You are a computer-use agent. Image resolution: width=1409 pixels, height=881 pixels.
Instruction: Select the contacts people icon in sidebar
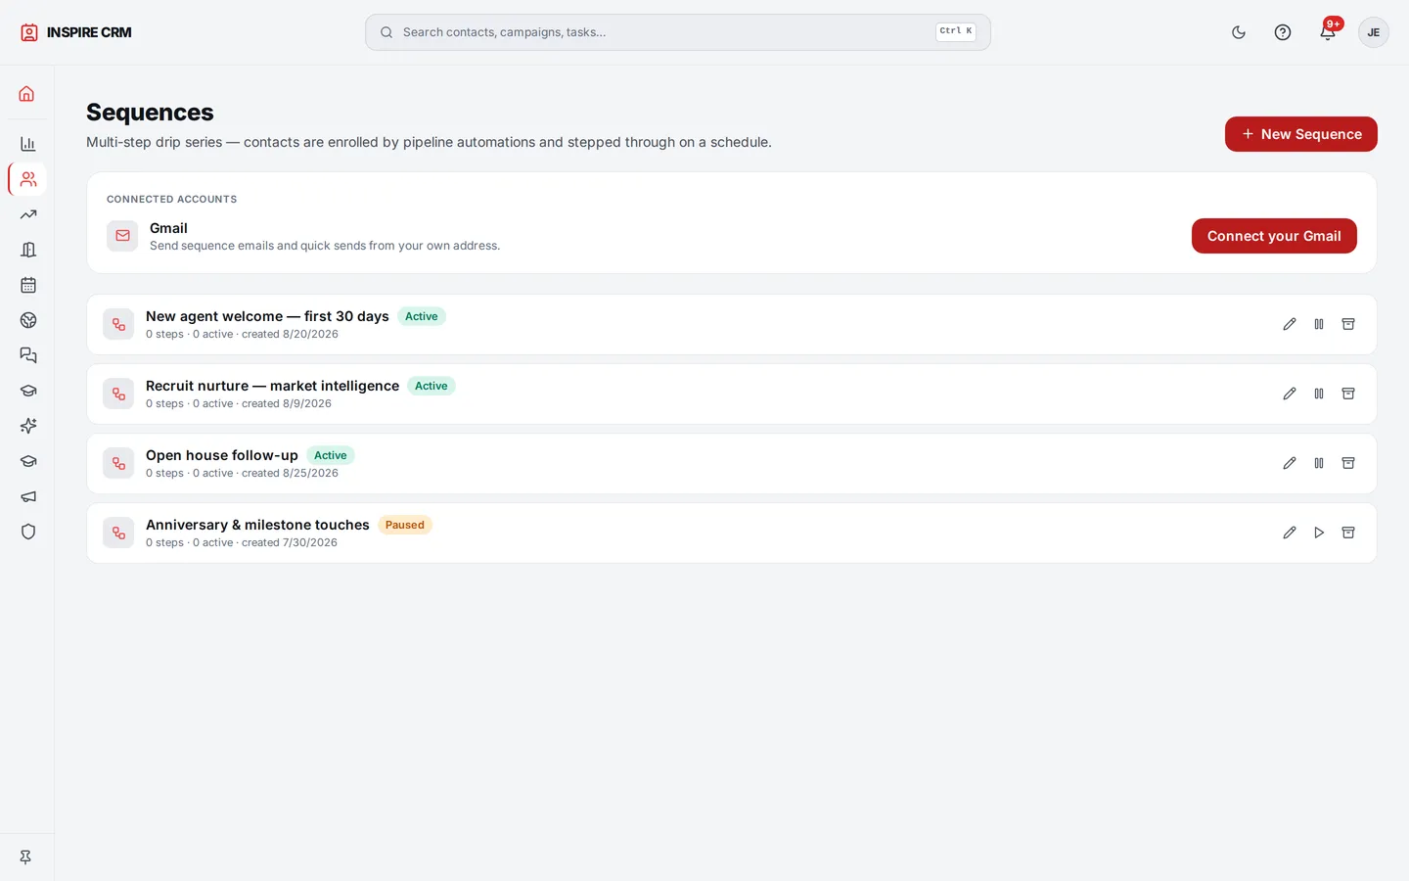(27, 179)
